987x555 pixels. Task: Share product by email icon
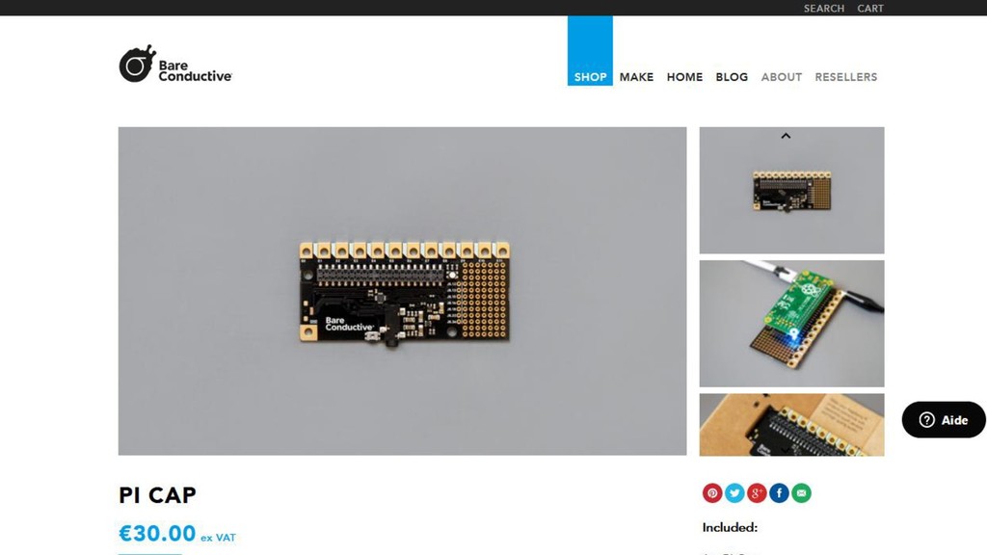(x=801, y=492)
